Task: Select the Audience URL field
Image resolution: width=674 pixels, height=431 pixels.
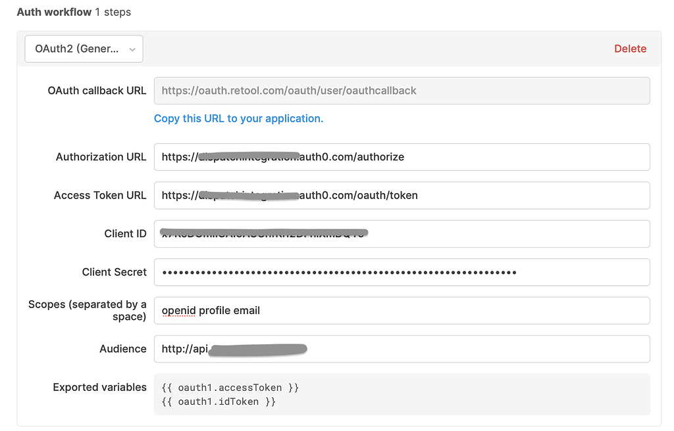Action: (x=402, y=349)
